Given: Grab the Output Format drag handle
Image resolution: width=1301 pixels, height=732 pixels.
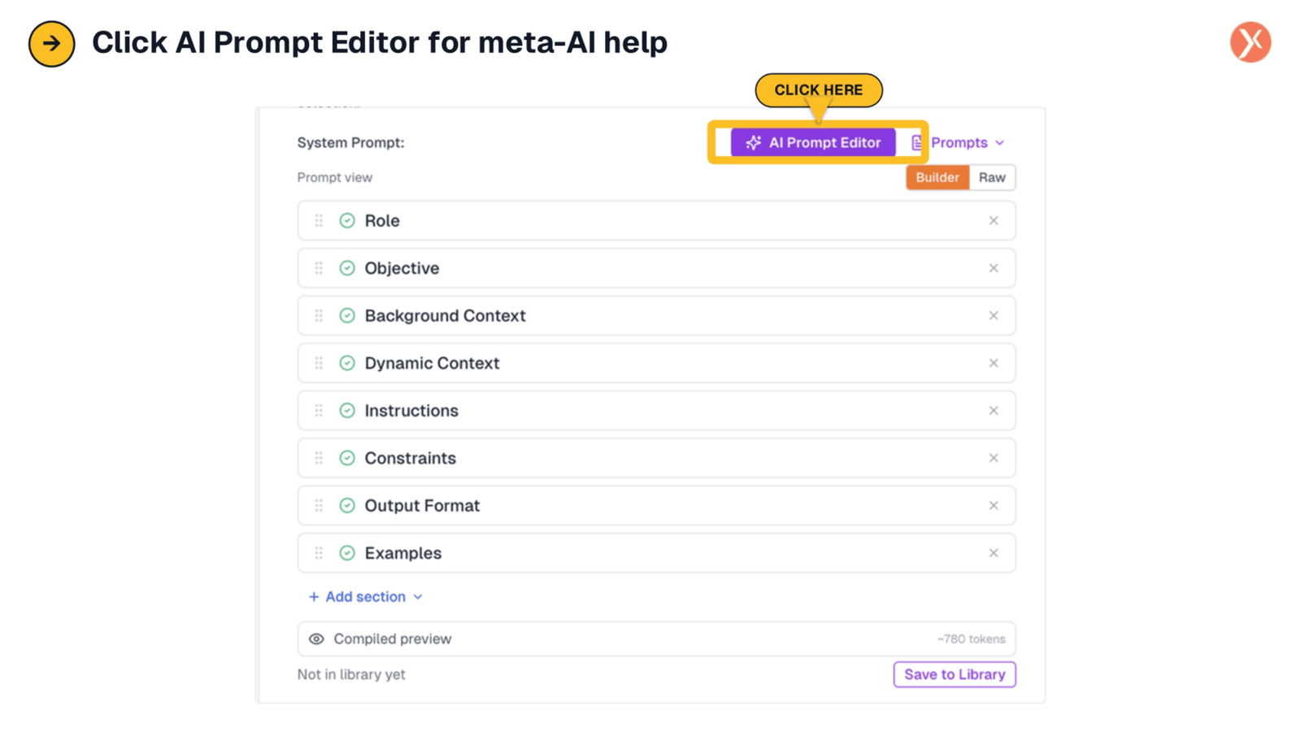Looking at the screenshot, I should click(319, 506).
